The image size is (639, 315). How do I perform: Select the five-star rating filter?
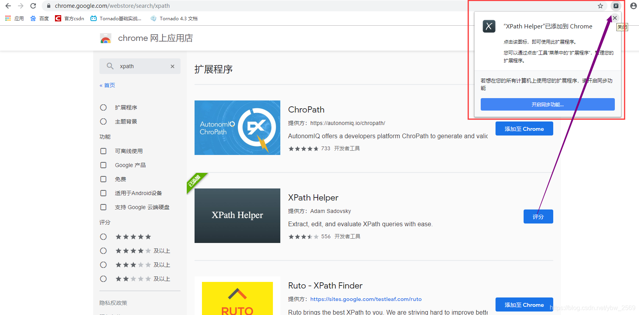(103, 237)
